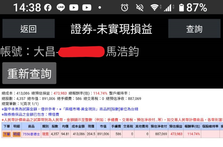Tap the 股數 column header
Viewport: 223px width, 147px height.
tap(55, 126)
